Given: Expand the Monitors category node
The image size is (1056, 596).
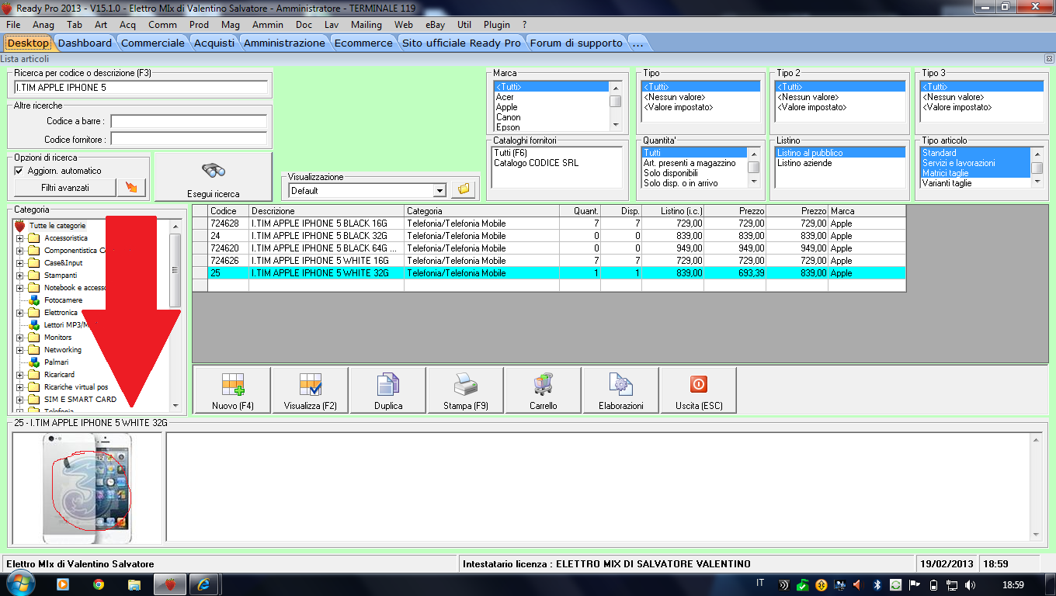Looking at the screenshot, I should coord(20,338).
